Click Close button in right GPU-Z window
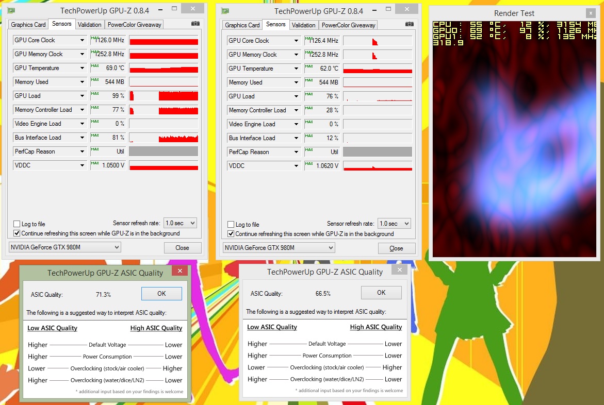 click(x=396, y=248)
